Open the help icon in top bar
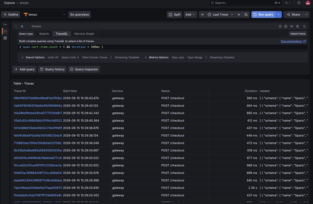 pyautogui.click(x=299, y=3)
